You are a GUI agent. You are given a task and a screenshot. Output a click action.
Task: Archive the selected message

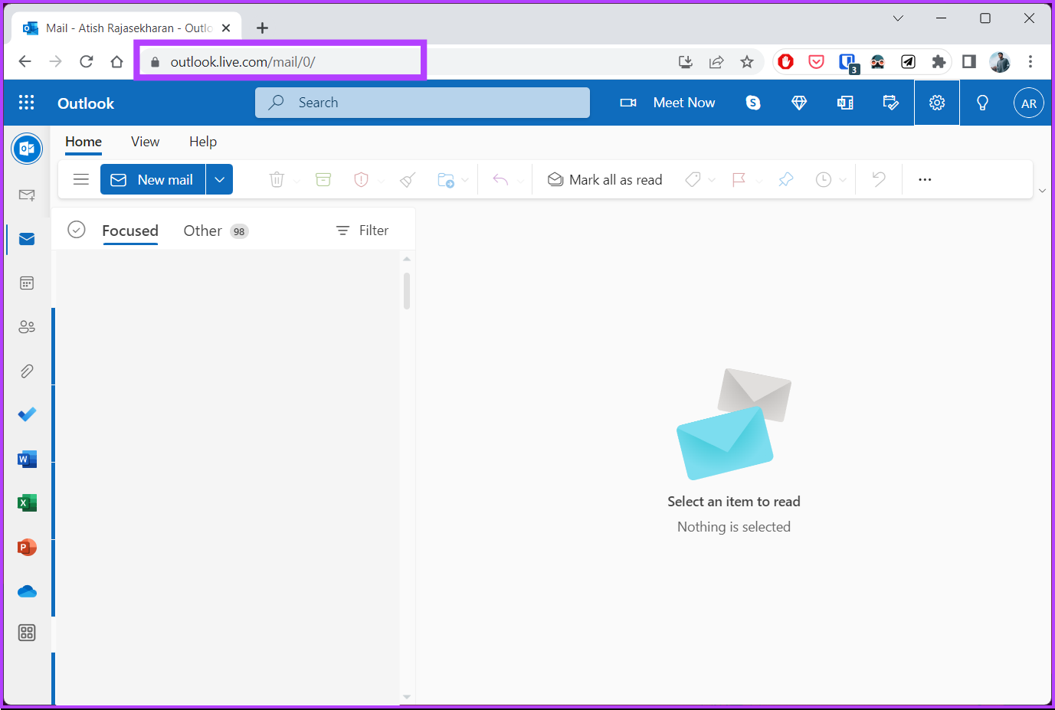click(323, 179)
